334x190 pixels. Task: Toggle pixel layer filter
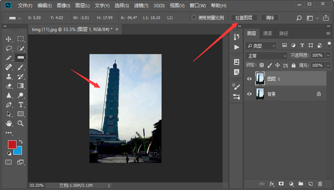click(284, 45)
